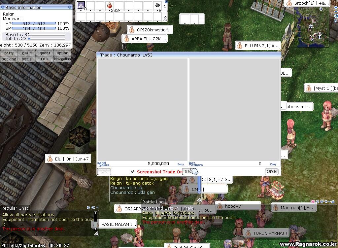Toggle the Screenshot Trade On checkbox

point(133,171)
